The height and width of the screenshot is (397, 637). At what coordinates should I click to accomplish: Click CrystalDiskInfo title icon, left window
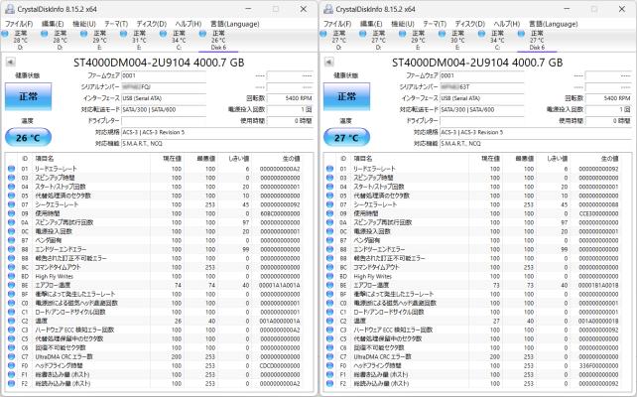coord(10,9)
